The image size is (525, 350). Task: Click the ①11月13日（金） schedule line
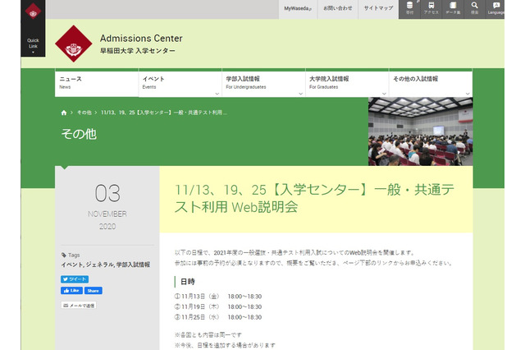coord(218,297)
